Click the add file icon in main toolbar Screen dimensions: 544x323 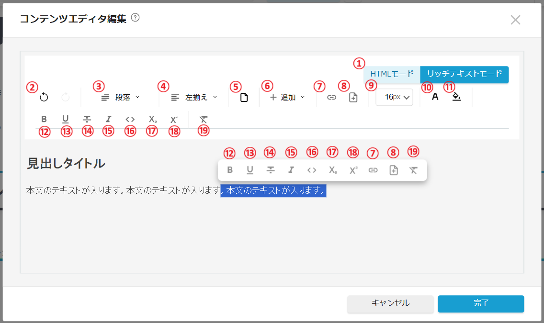(x=353, y=98)
